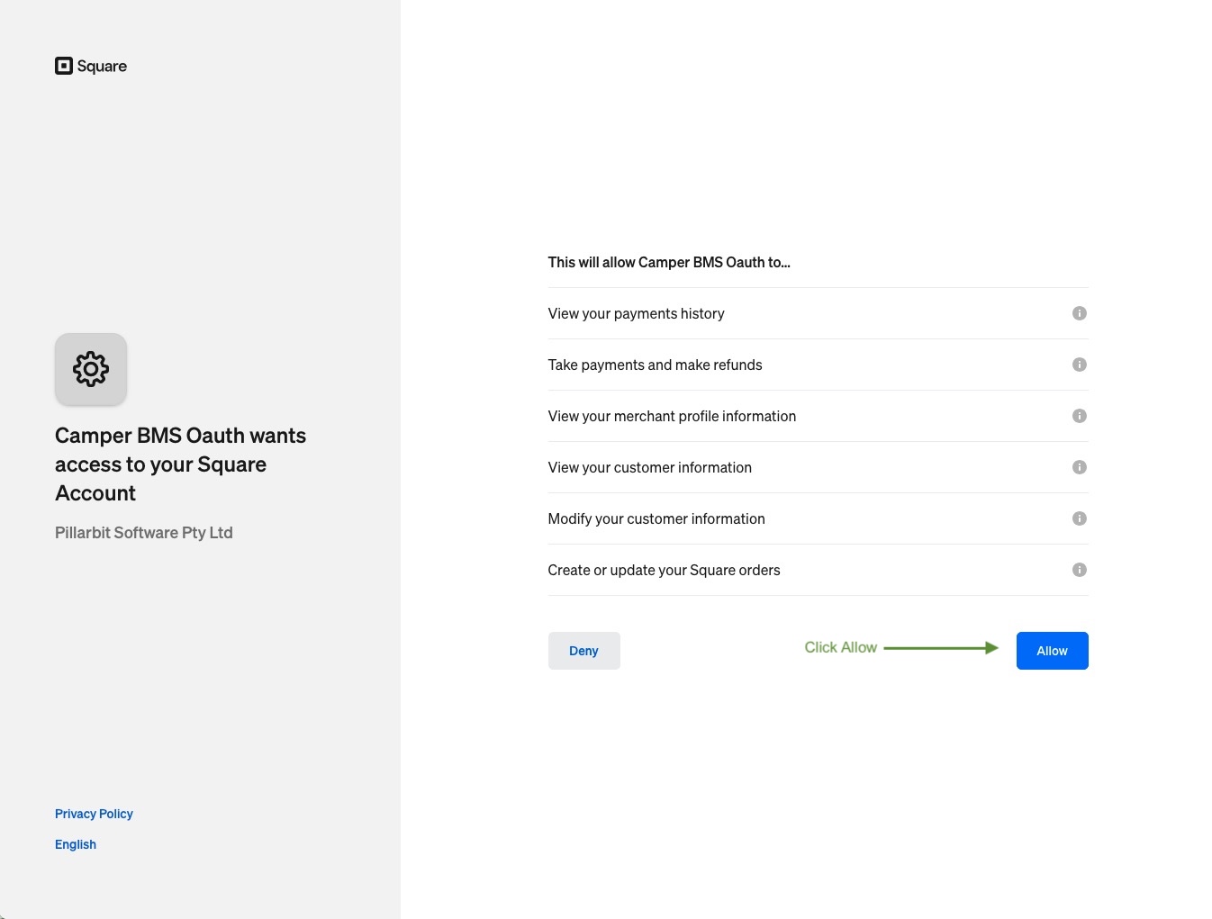This screenshot has height=919, width=1212.
Task: Show info for View your merchant profile information
Action: pos(1079,416)
